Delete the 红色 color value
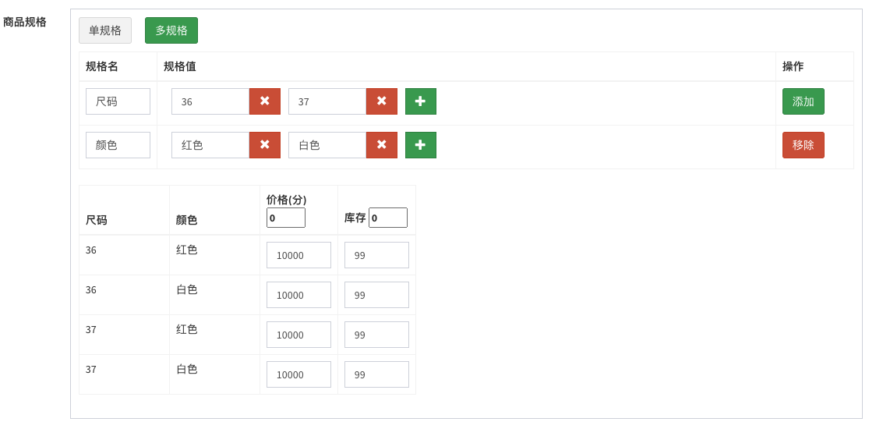The height and width of the screenshot is (429, 876). click(x=265, y=145)
